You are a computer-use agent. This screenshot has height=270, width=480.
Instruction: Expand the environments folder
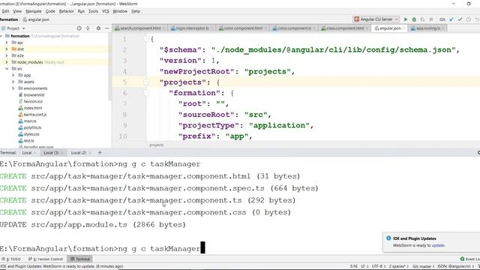coord(13,88)
